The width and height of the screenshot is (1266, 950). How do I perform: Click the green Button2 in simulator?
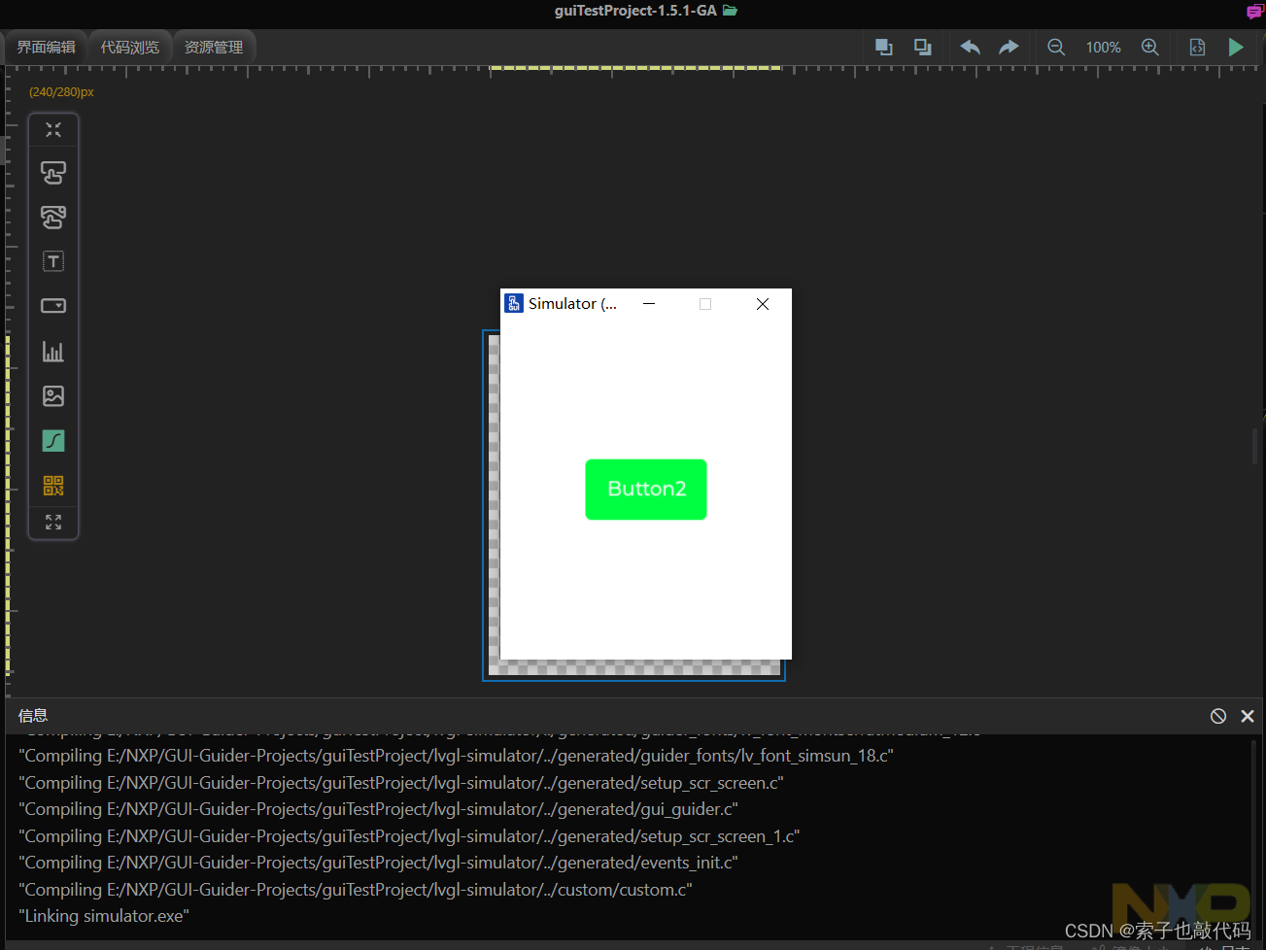point(646,490)
